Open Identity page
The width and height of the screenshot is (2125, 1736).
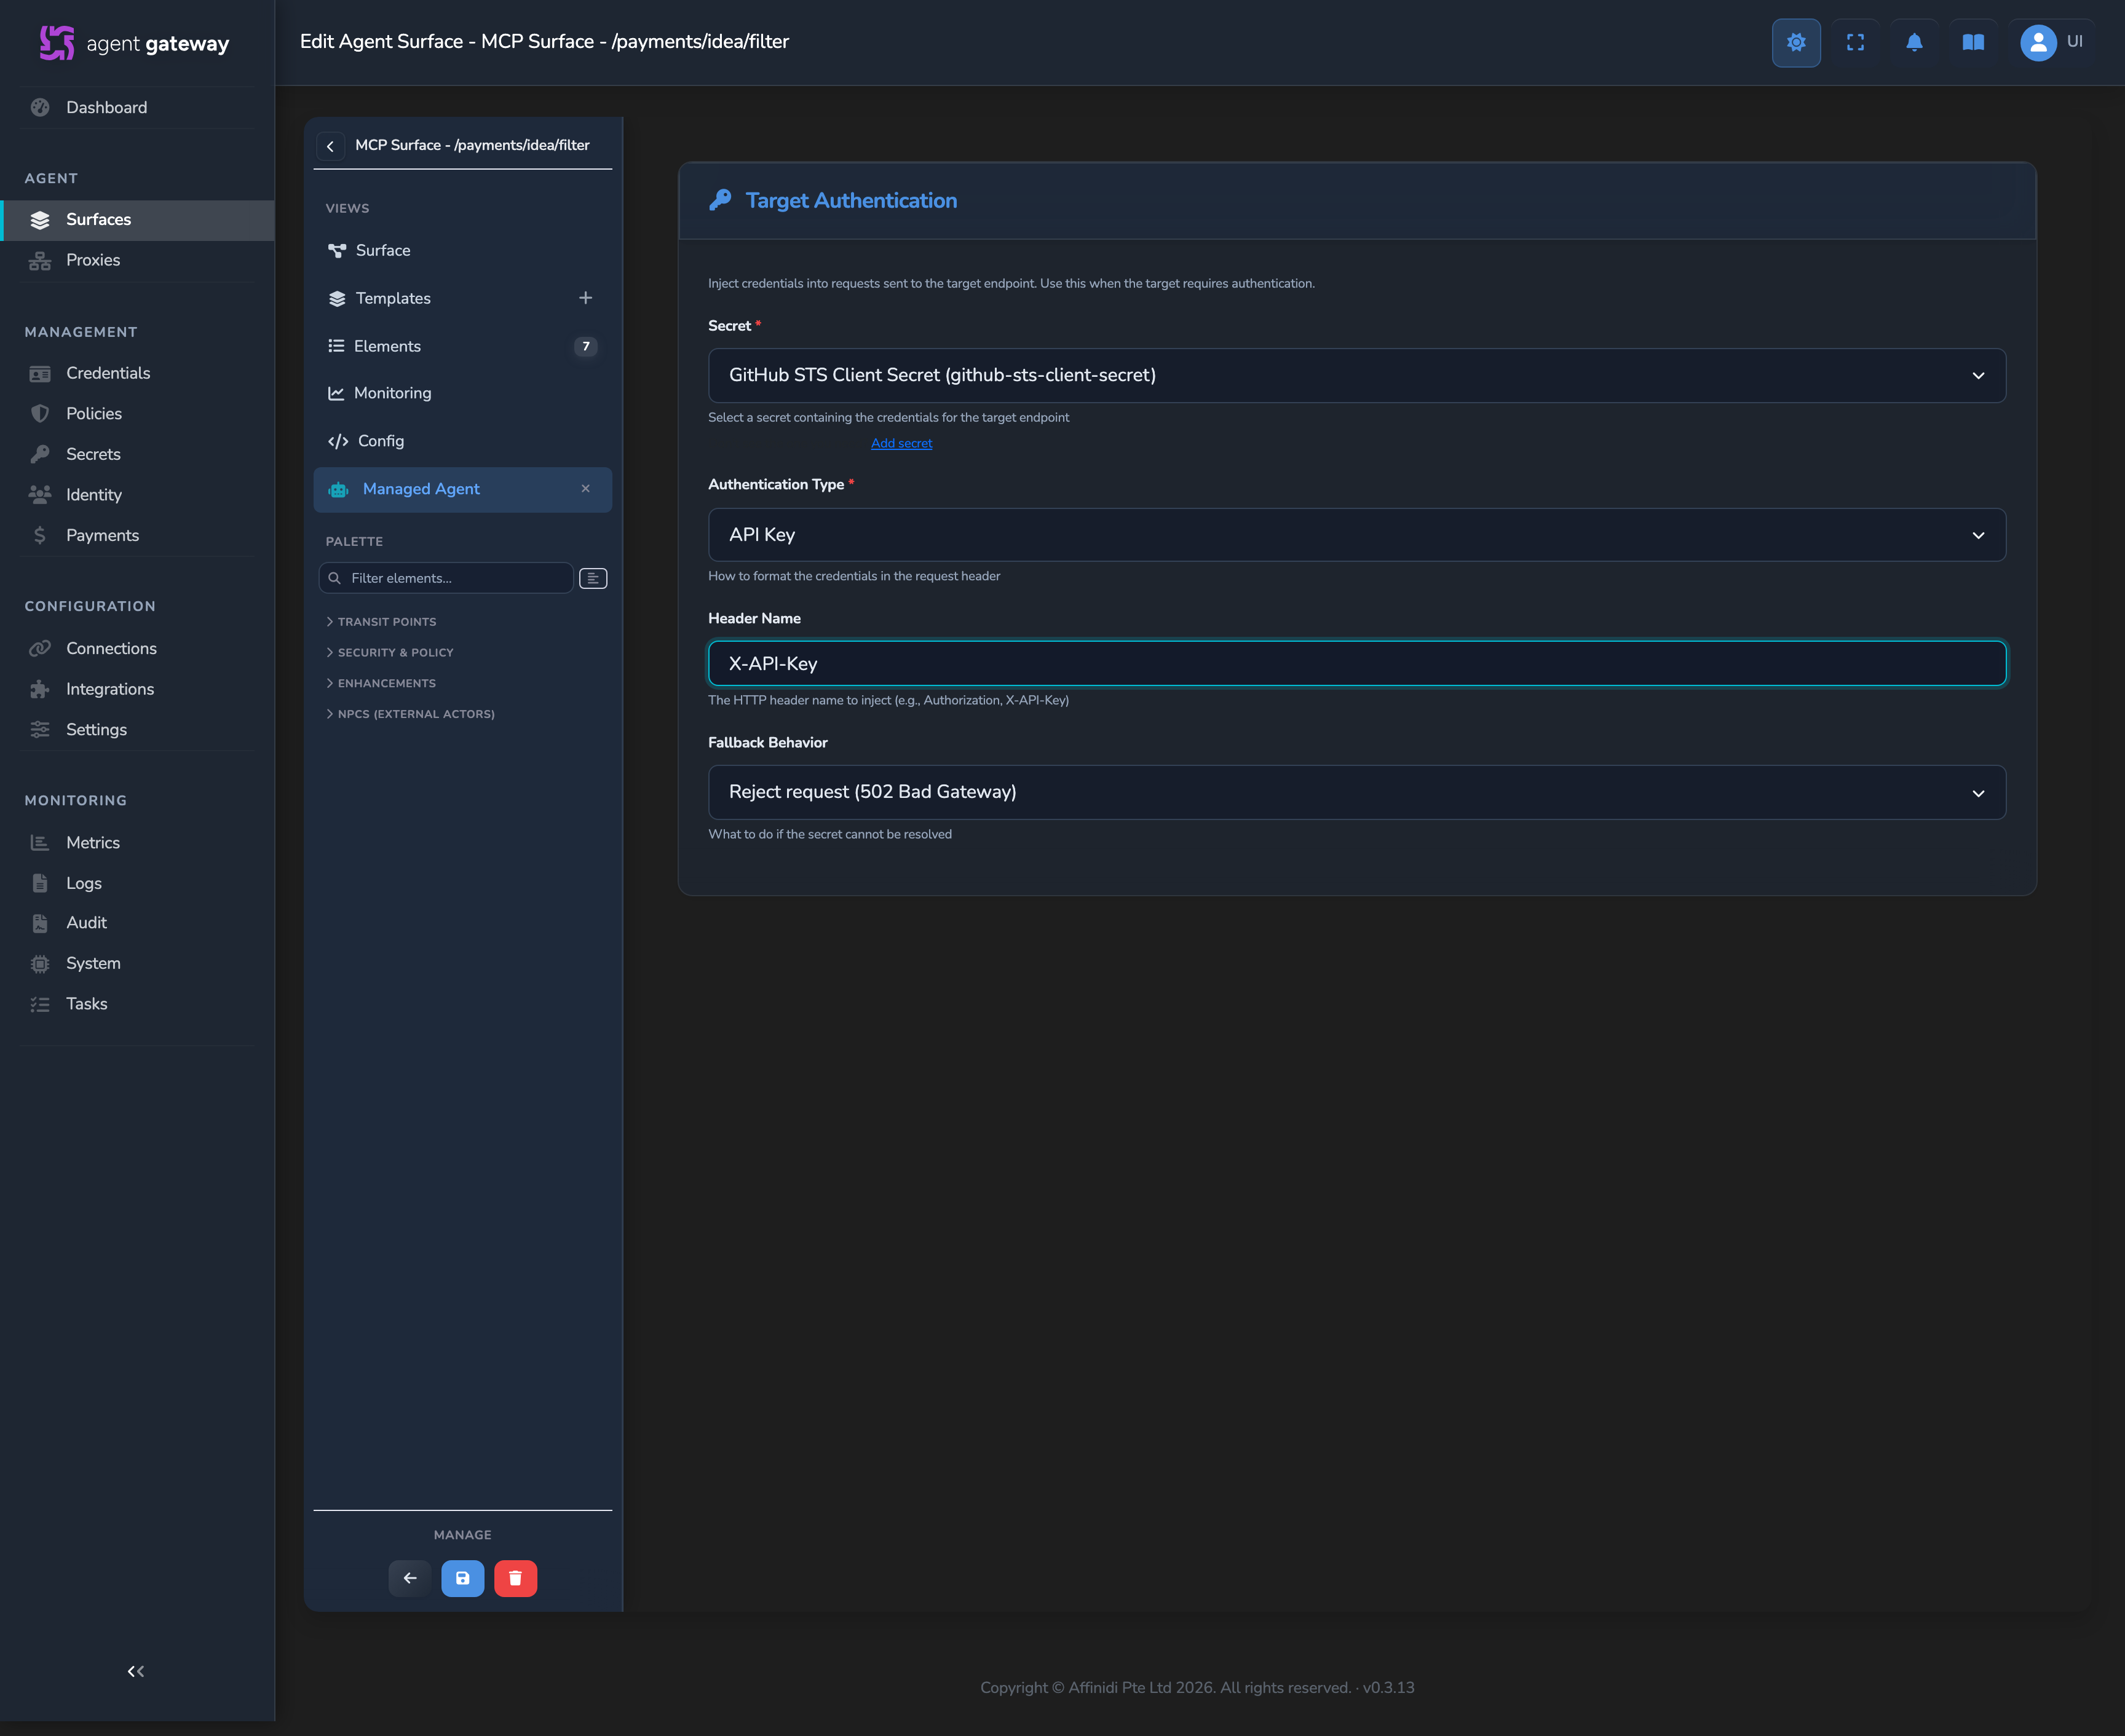(x=137, y=495)
